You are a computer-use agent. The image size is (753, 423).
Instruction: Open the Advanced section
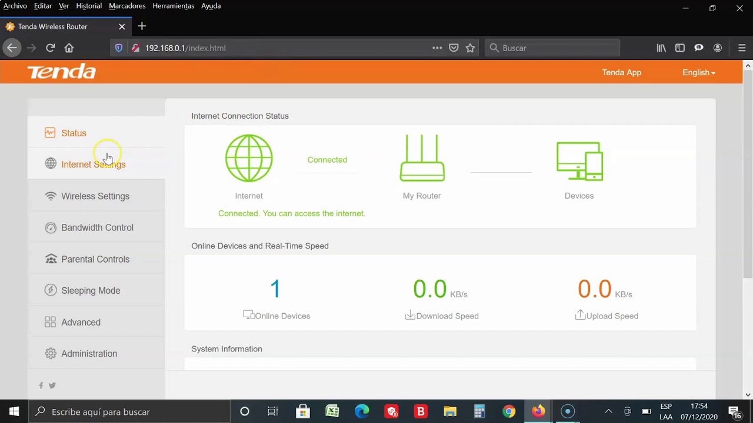(96, 322)
